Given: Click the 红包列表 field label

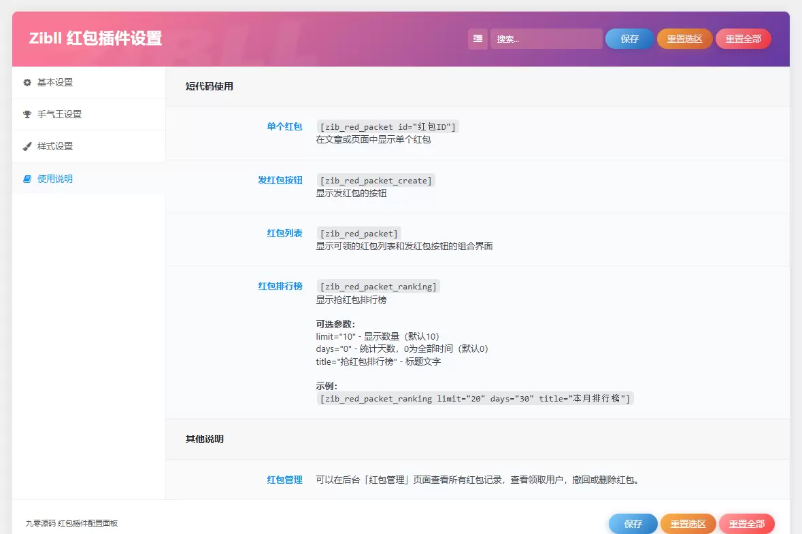Looking at the screenshot, I should point(284,233).
